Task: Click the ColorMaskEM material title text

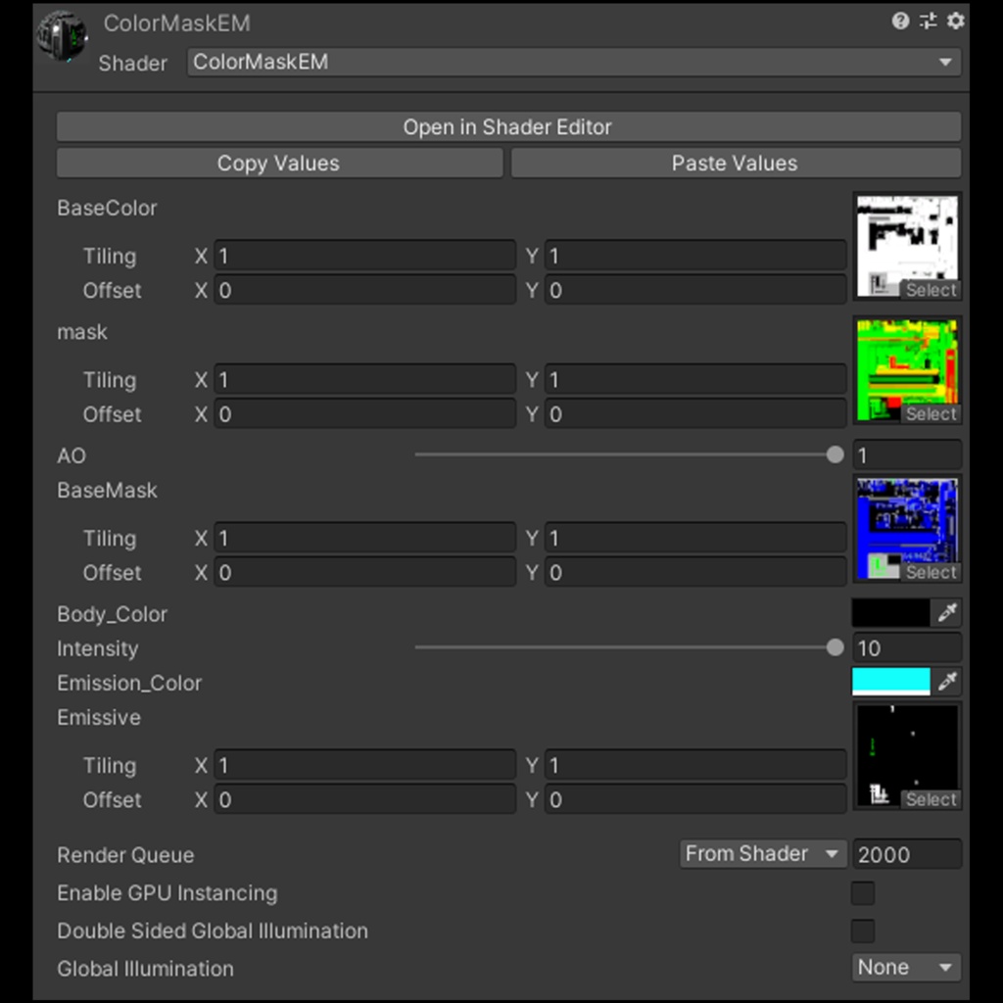Action: [x=176, y=24]
